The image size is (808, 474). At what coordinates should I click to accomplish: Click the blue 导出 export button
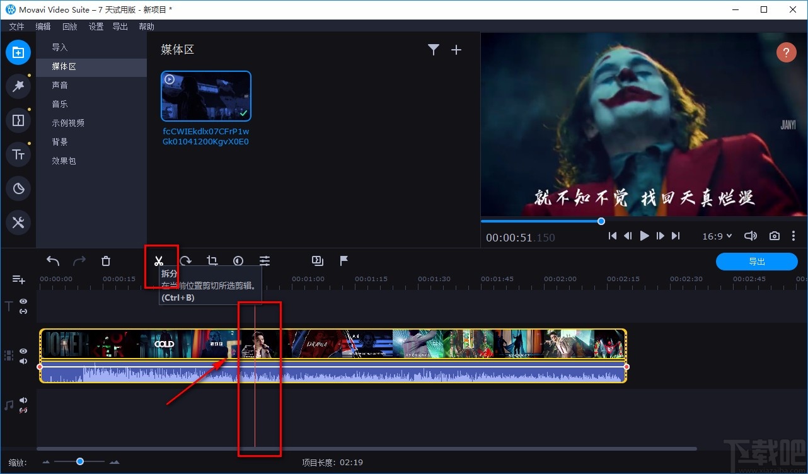[x=757, y=262]
